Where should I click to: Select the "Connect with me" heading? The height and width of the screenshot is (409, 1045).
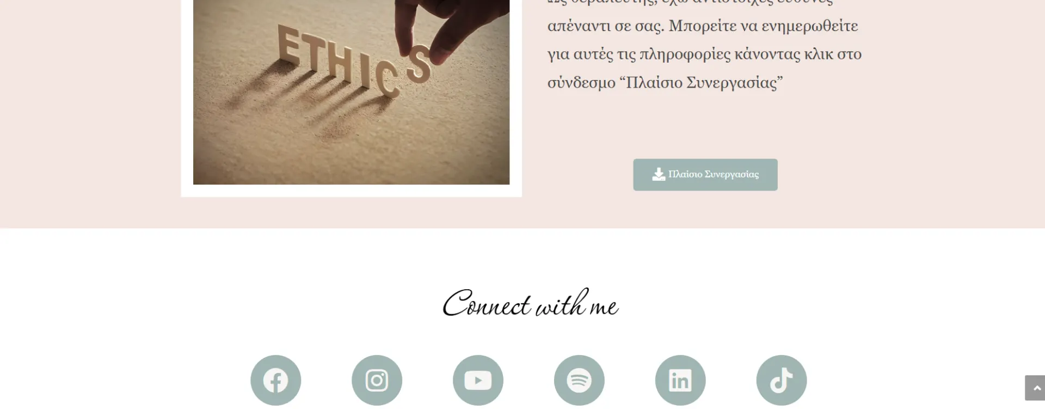click(x=531, y=304)
